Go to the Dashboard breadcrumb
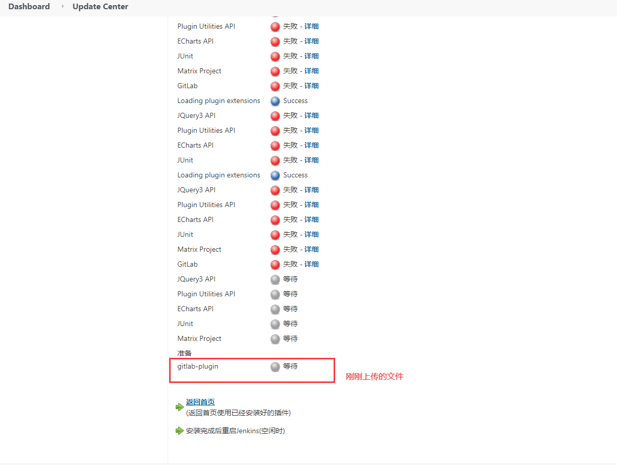 [29, 7]
